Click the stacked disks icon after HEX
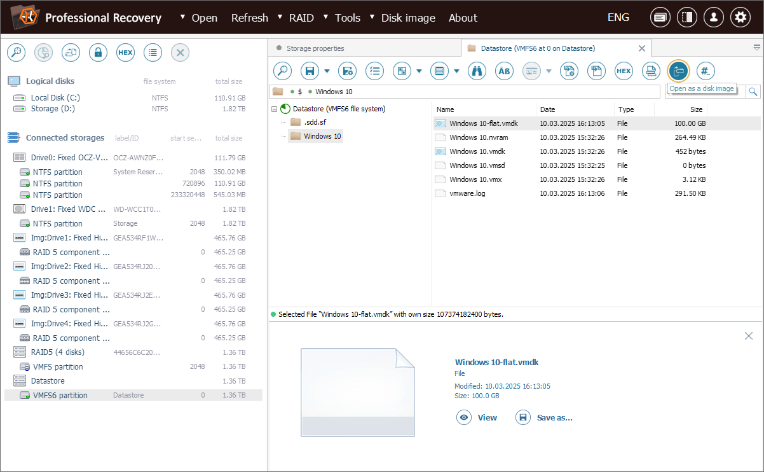The height and width of the screenshot is (472, 764). pos(651,71)
